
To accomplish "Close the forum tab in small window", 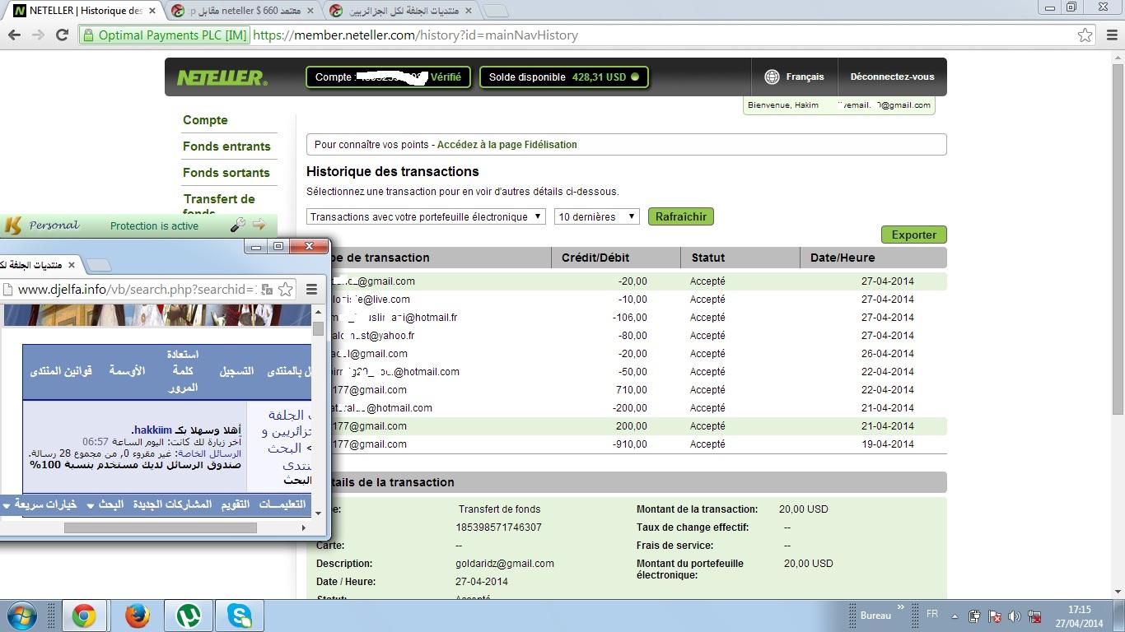I will tap(72, 265).
